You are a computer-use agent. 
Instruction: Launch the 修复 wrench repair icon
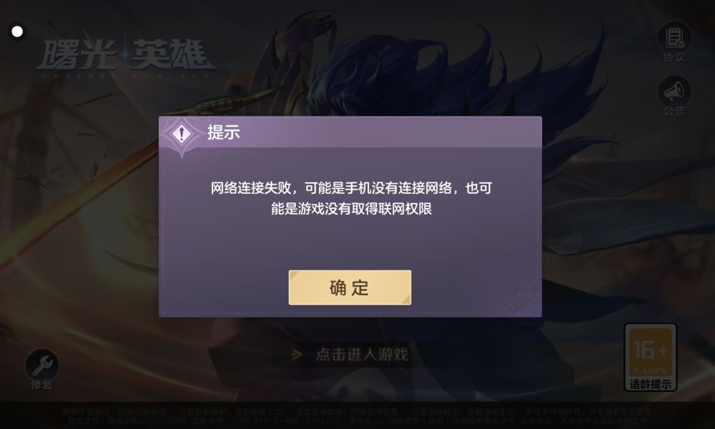click(42, 365)
